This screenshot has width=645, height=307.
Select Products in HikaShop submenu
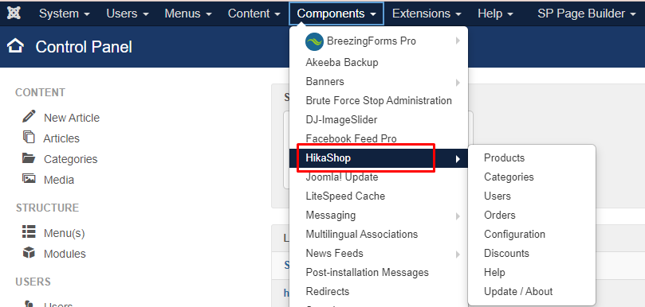pos(505,158)
